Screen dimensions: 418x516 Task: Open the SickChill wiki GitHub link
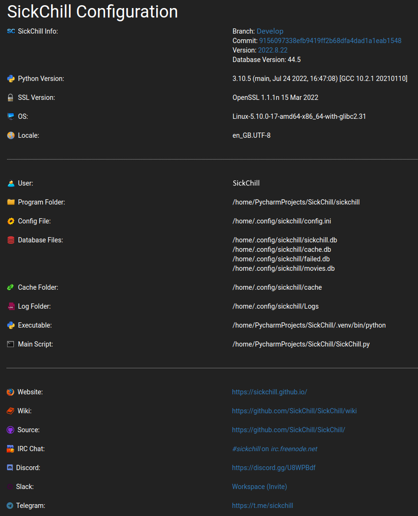point(294,411)
